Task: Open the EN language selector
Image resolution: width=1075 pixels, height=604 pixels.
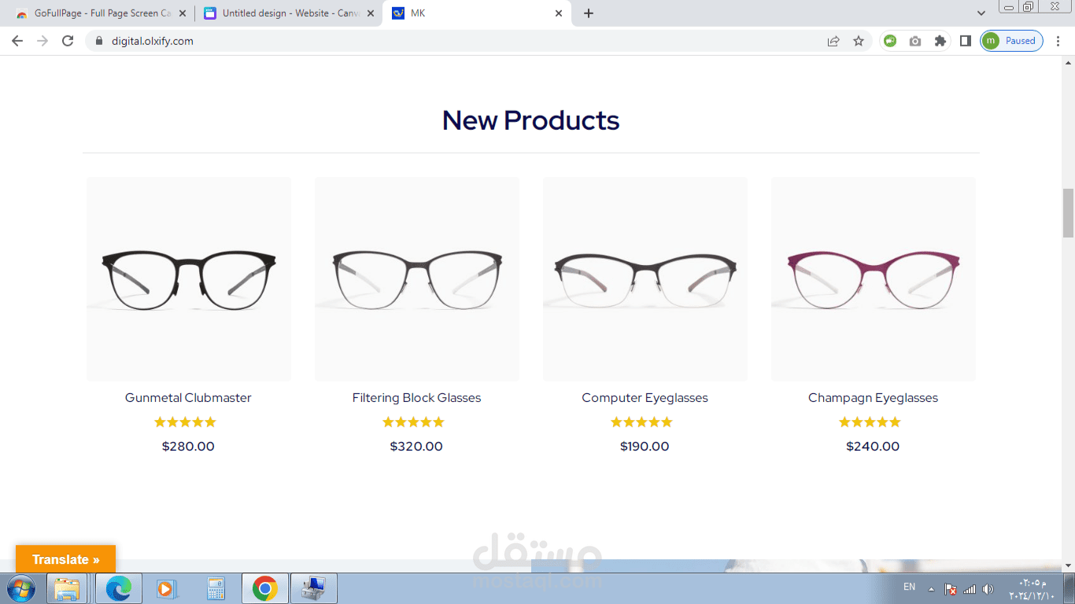Action: point(909,587)
